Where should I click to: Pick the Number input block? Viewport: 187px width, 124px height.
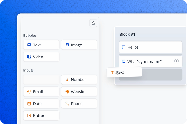[79, 80]
